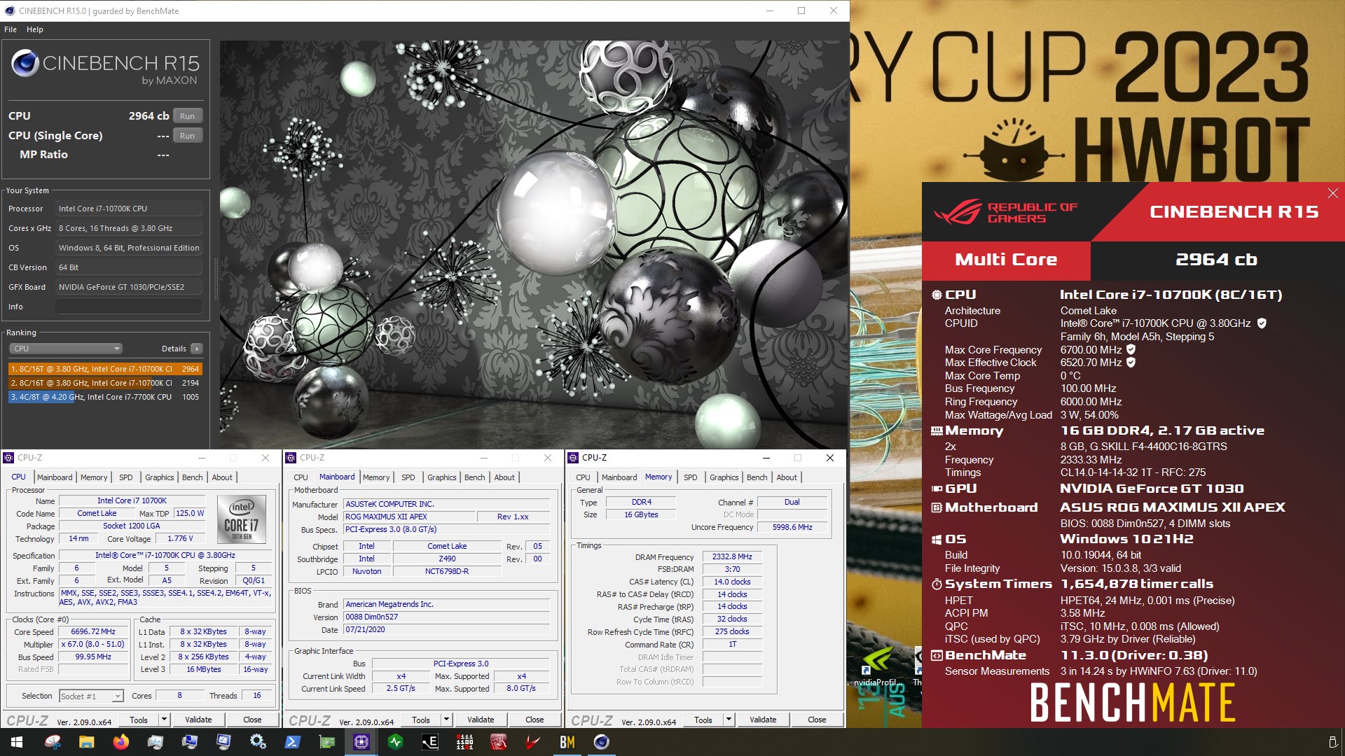Image resolution: width=1345 pixels, height=756 pixels.
Task: Open About tab in the Memory CPU-Z window
Action: pos(787,477)
